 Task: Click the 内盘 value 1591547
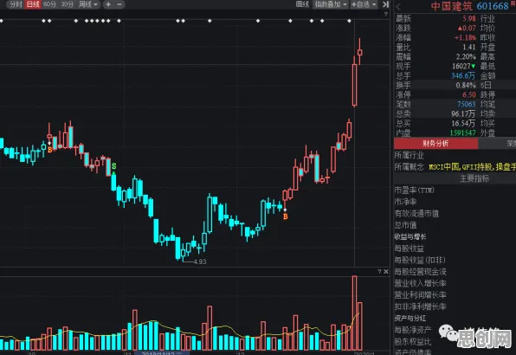[462, 133]
